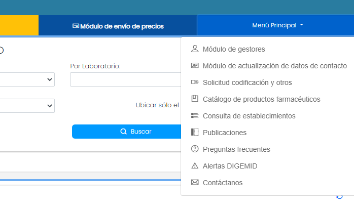Click the list icon beside Consulta de establecimientos

195,115
